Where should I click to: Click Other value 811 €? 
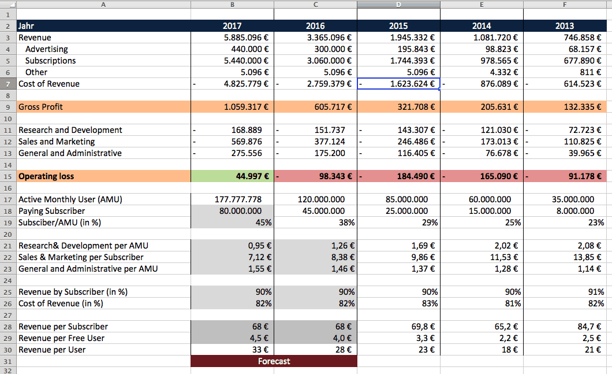pos(565,72)
